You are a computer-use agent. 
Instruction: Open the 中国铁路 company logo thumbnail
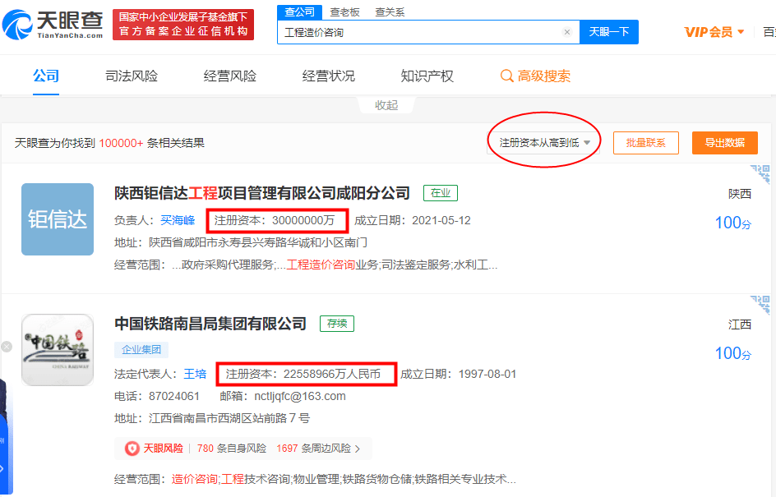[x=58, y=350]
